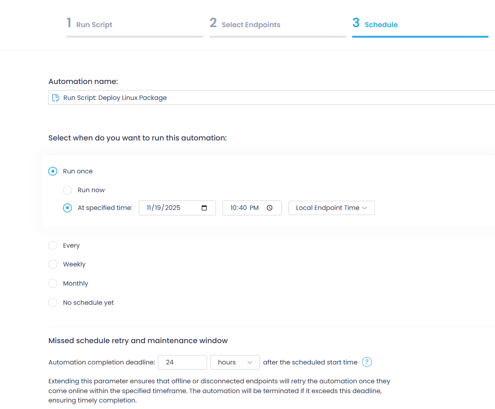Open the hours unit dropdown
Viewport: 495px width, 409px height.
234,362
